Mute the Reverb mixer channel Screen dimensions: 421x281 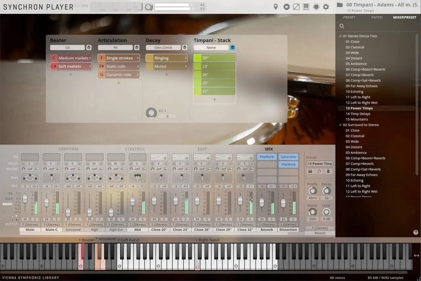tap(262, 219)
